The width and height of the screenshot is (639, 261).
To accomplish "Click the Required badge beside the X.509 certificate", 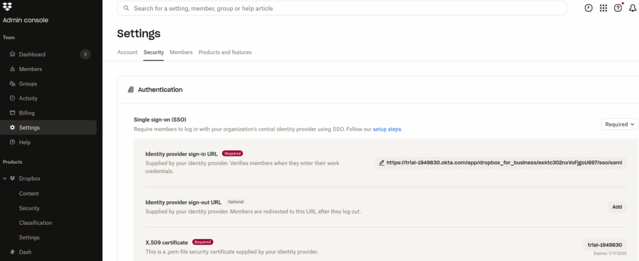I will pyautogui.click(x=203, y=242).
